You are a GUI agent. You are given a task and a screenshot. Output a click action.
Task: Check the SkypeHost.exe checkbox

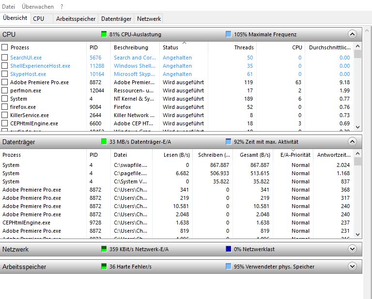click(x=4, y=74)
